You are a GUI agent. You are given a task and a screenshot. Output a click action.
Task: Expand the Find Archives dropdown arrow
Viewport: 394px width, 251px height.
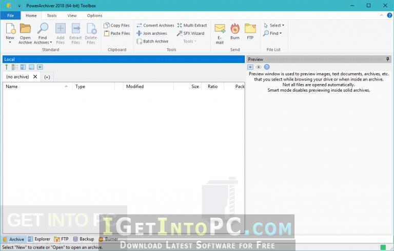pyautogui.click(x=51, y=43)
